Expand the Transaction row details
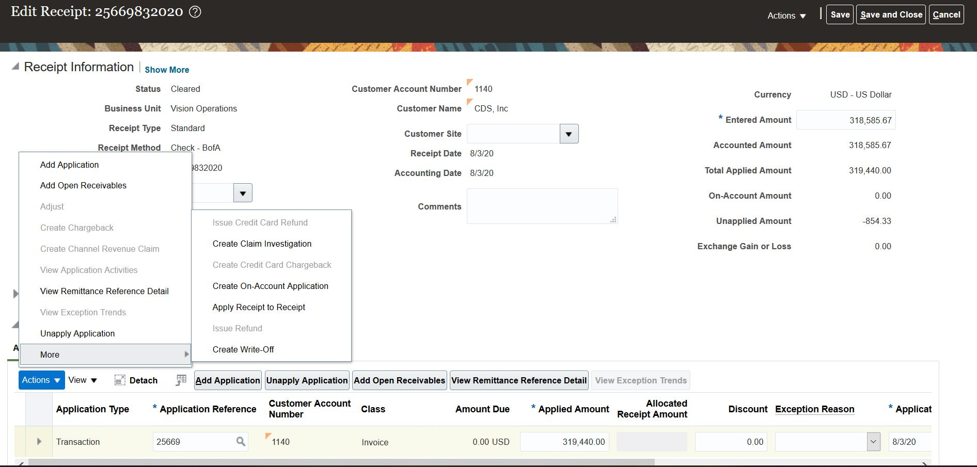 click(39, 442)
